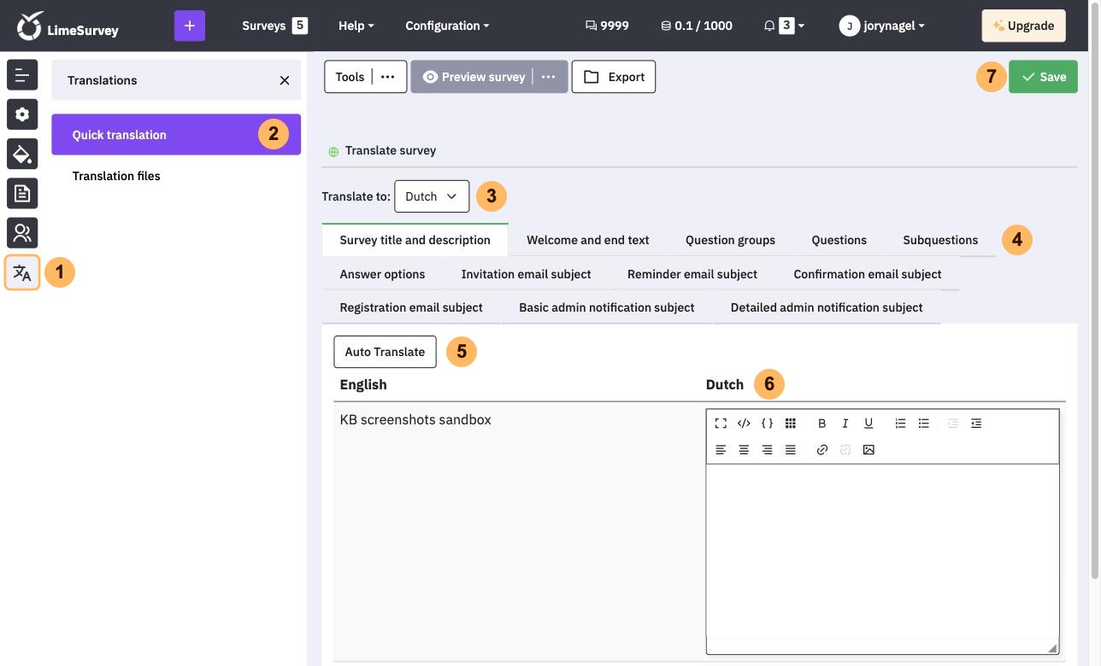Click the Upgrade button
The image size is (1101, 666).
[1023, 26]
